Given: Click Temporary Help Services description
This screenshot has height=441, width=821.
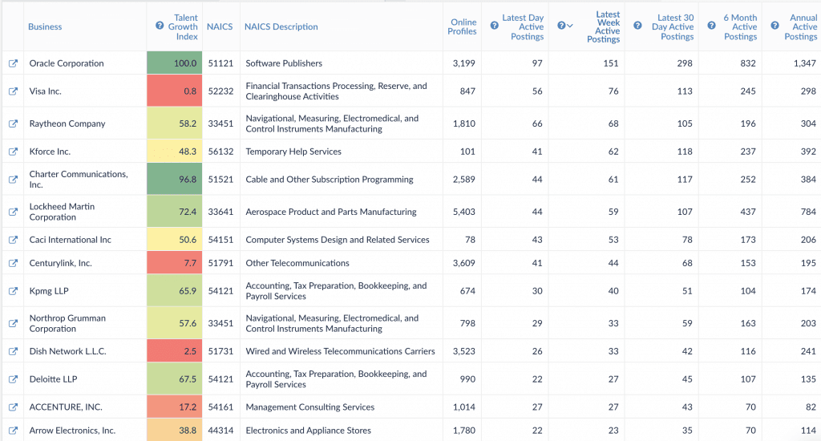Looking at the screenshot, I should point(293,152).
